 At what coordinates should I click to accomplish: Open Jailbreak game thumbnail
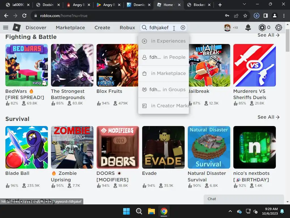(x=210, y=65)
